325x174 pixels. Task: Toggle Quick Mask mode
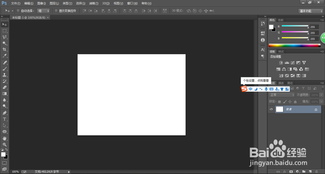(x=4, y=163)
